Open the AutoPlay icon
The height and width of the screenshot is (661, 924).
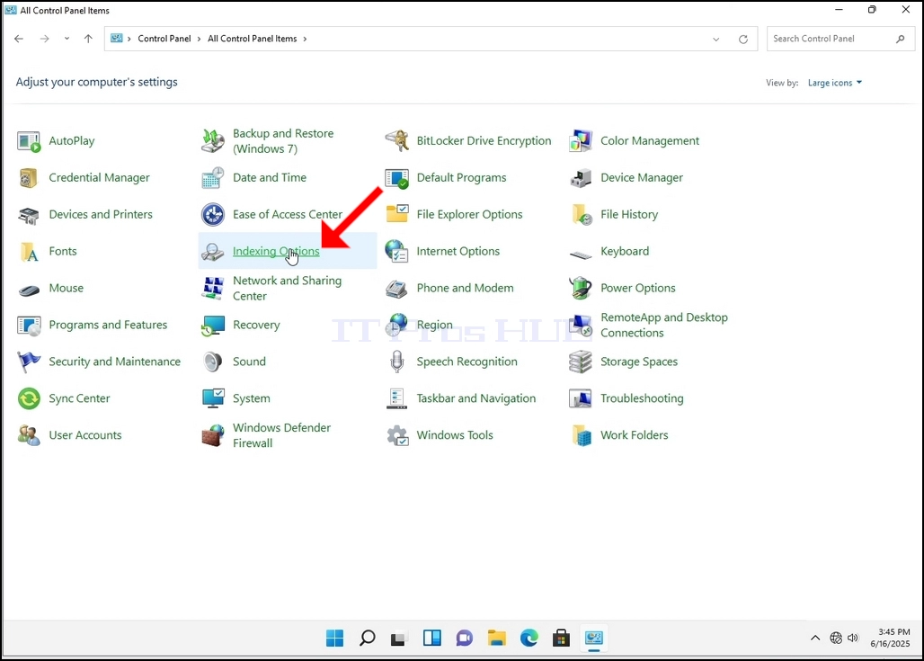[x=29, y=141]
